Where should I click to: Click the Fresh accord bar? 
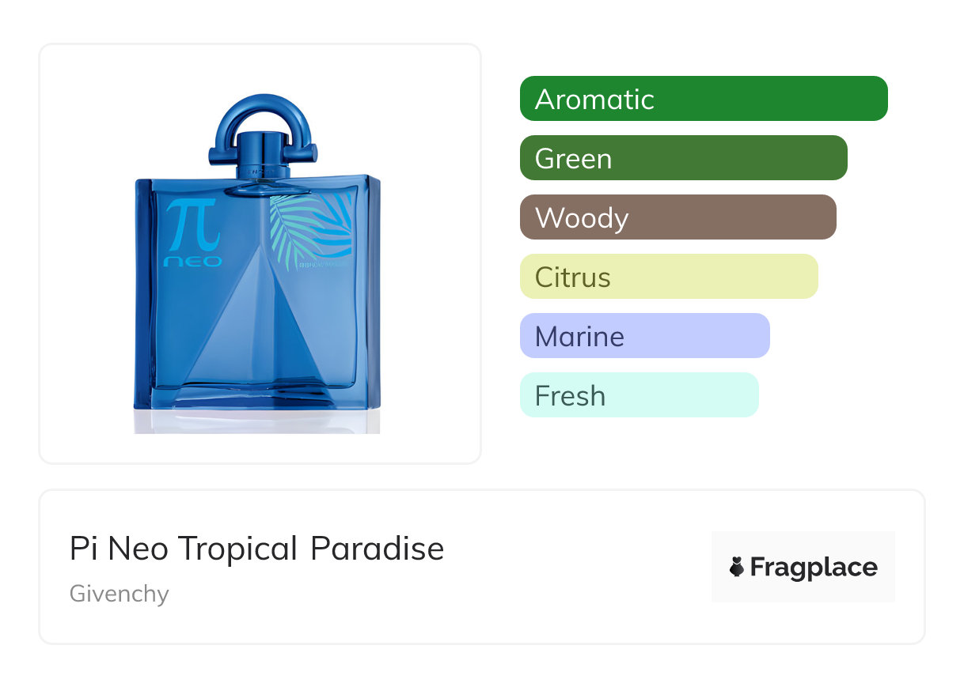(x=639, y=395)
